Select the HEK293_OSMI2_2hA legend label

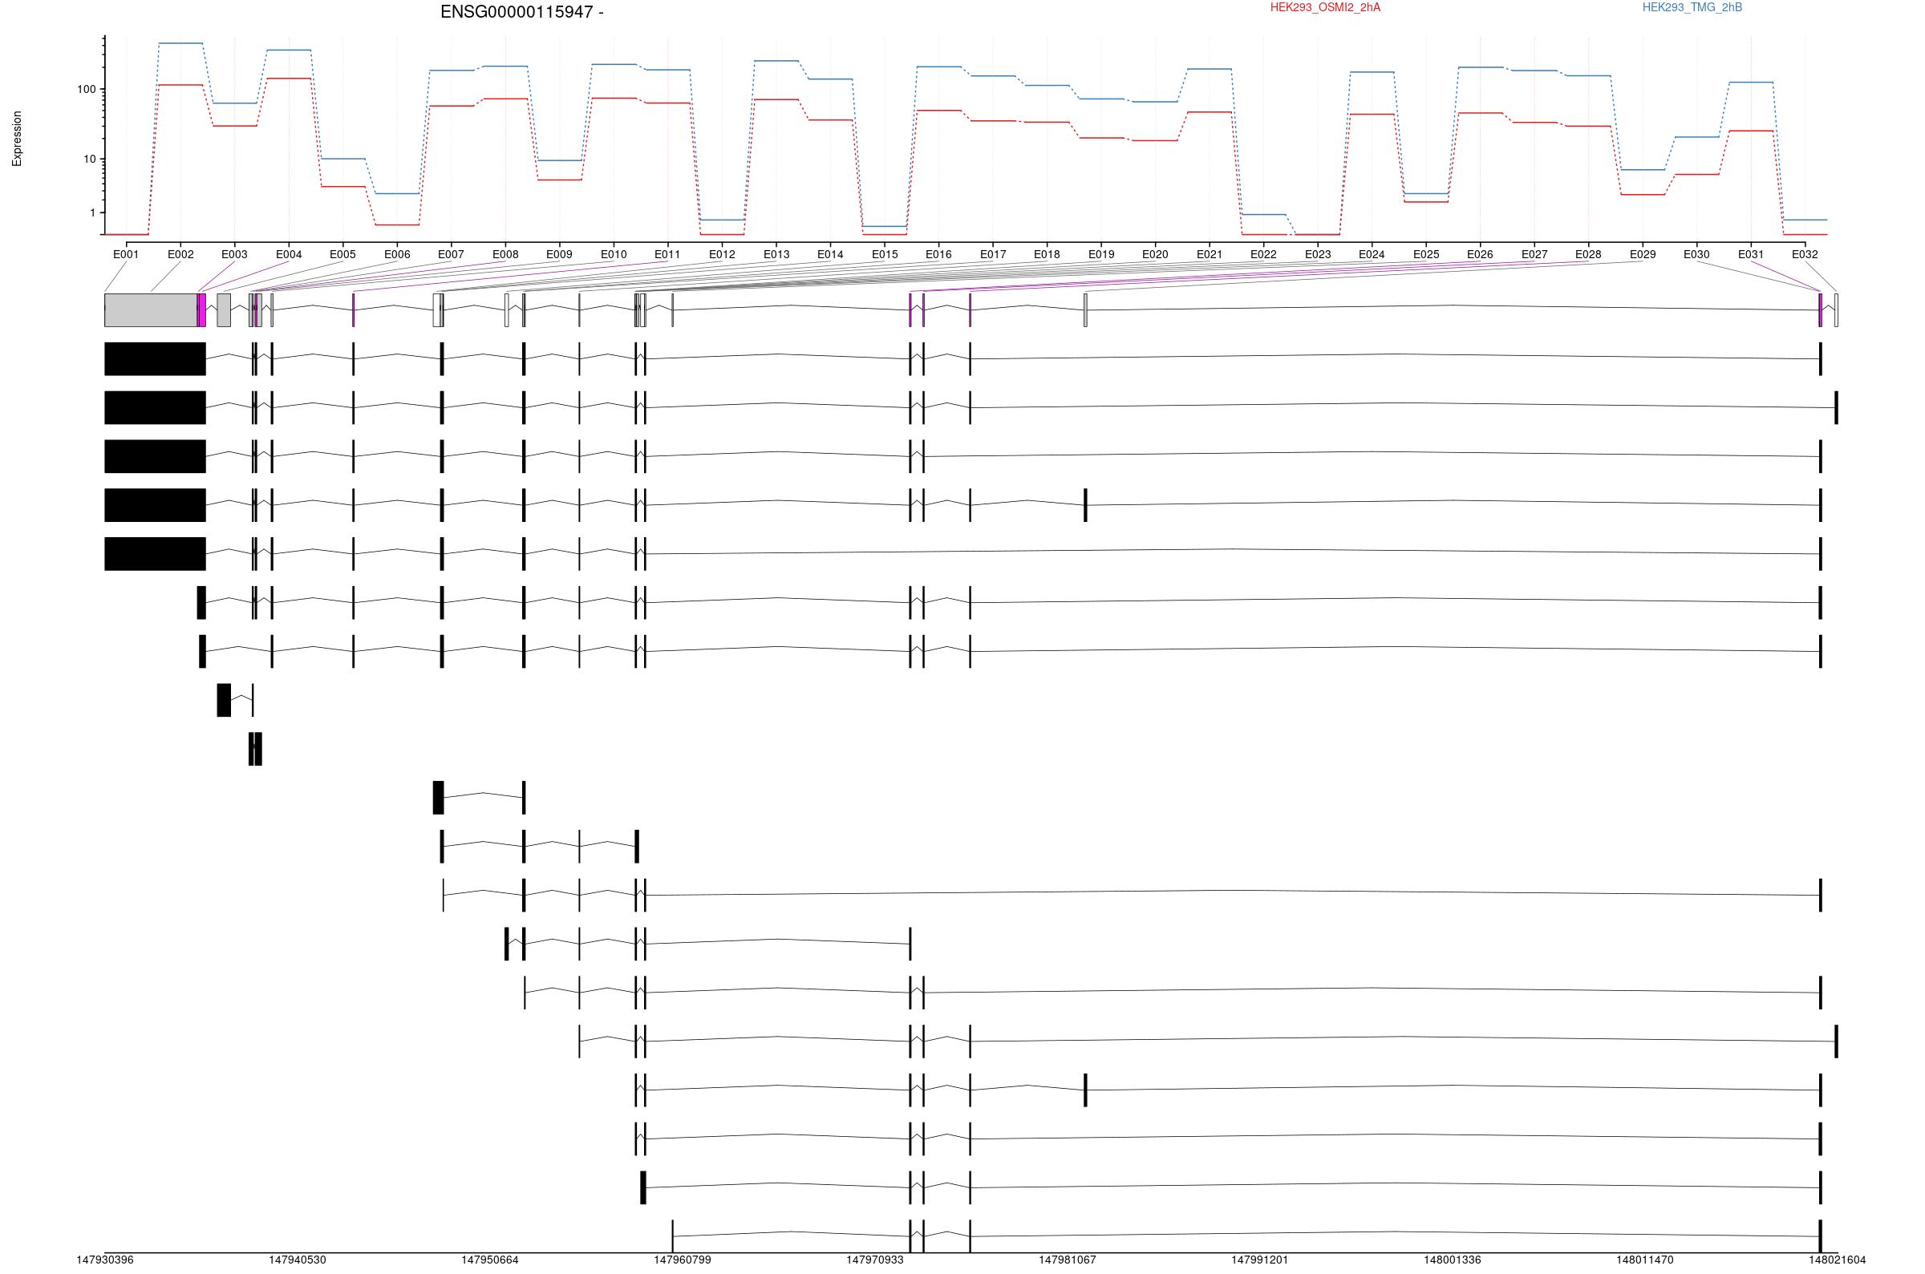1324,7
